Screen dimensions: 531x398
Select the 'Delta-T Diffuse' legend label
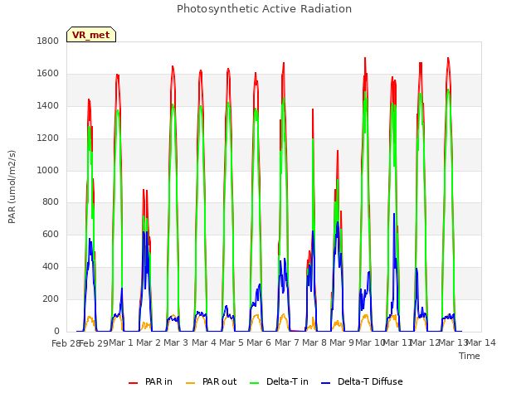click(x=370, y=381)
